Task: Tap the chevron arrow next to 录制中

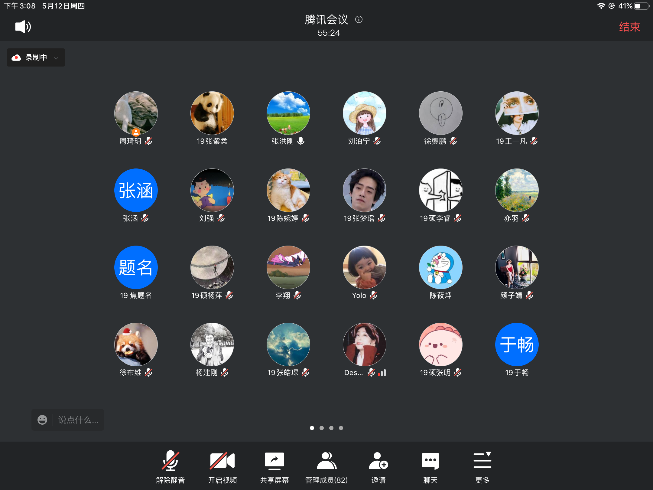Action: point(56,58)
